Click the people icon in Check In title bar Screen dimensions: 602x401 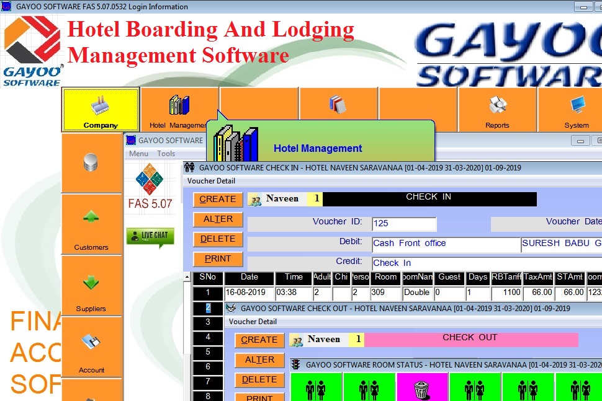click(x=189, y=167)
